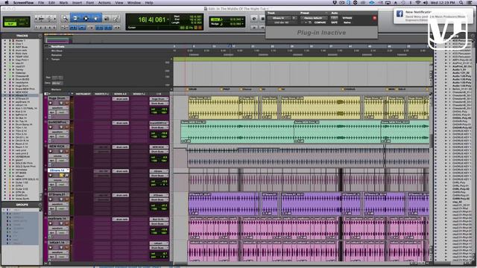The width and height of the screenshot is (477, 268).
Task: Open the plug-in Track selector menu
Action: (279, 18)
